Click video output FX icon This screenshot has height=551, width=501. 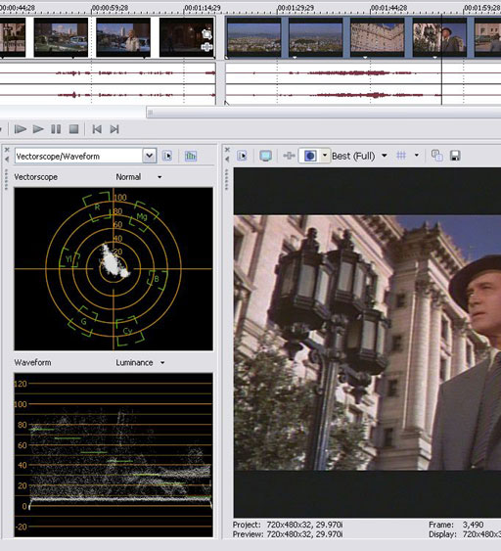coord(289,156)
